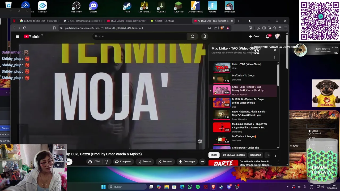Open Leo AI sparkle icon in toolbar
Screen dimensions: 340x191
click(x=274, y=28)
